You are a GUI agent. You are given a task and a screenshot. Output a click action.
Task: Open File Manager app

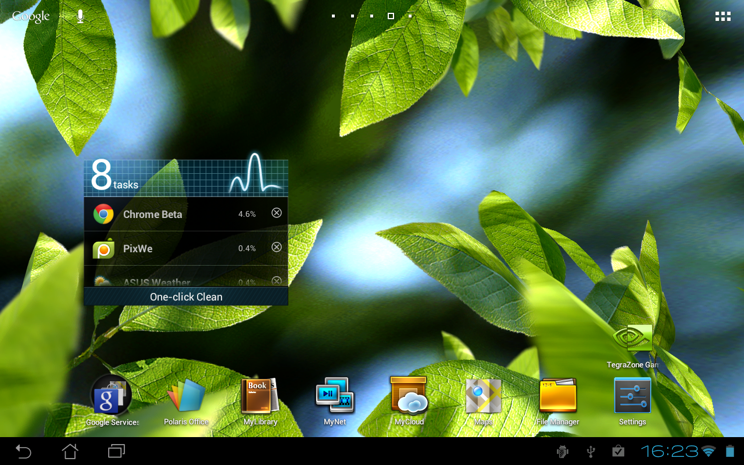pyautogui.click(x=557, y=396)
